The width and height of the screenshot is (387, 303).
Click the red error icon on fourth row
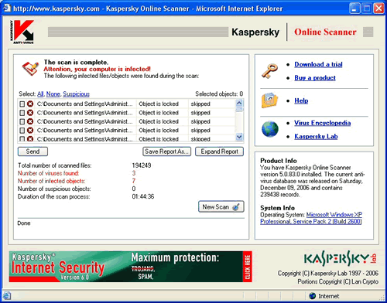[x=30, y=130]
